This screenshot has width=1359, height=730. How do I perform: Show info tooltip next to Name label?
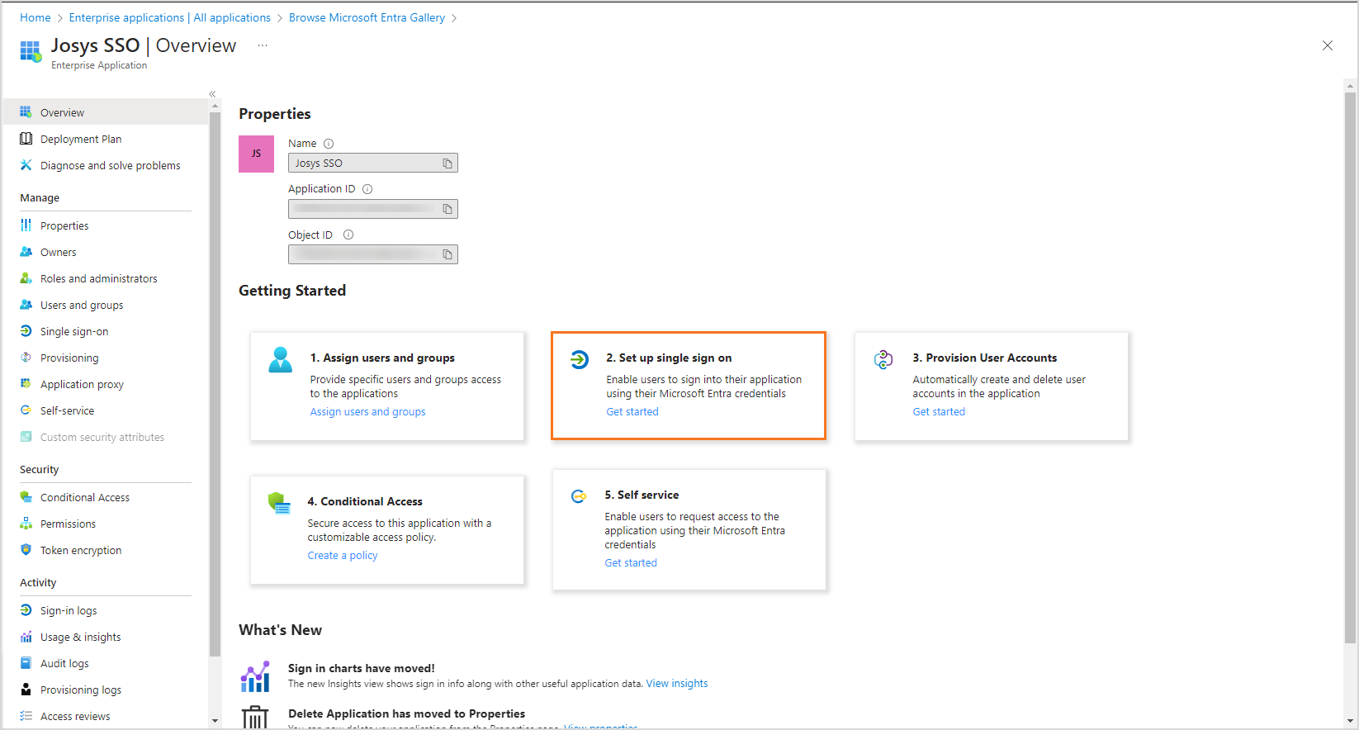[329, 144]
